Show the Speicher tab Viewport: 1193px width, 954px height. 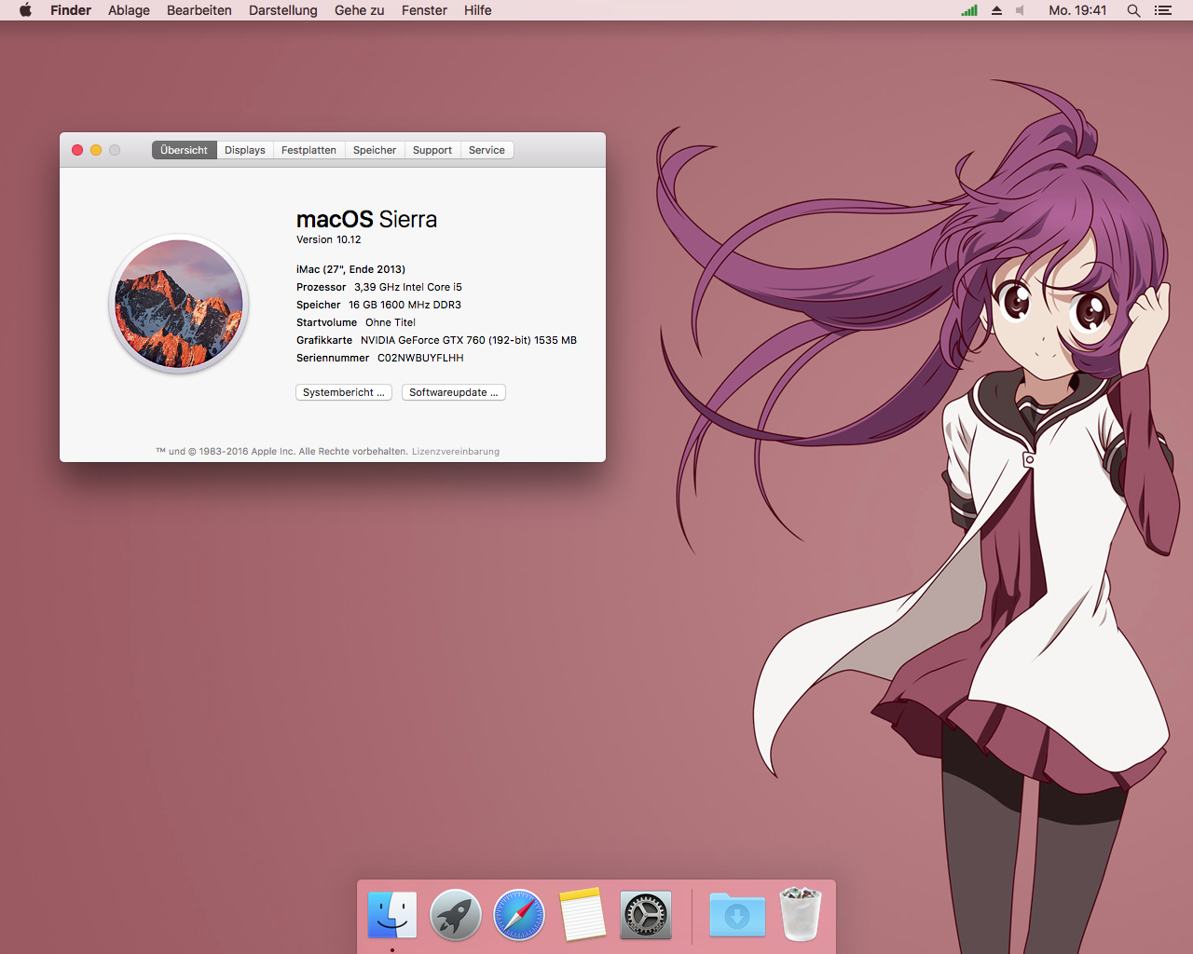click(375, 150)
